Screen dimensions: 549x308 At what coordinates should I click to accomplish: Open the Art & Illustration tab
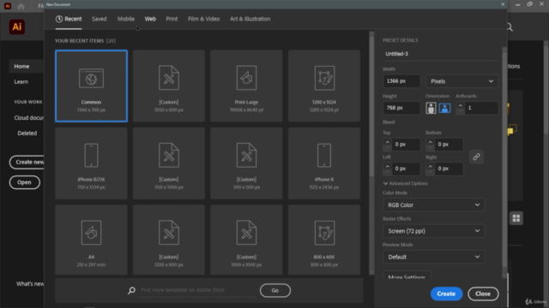(x=250, y=19)
